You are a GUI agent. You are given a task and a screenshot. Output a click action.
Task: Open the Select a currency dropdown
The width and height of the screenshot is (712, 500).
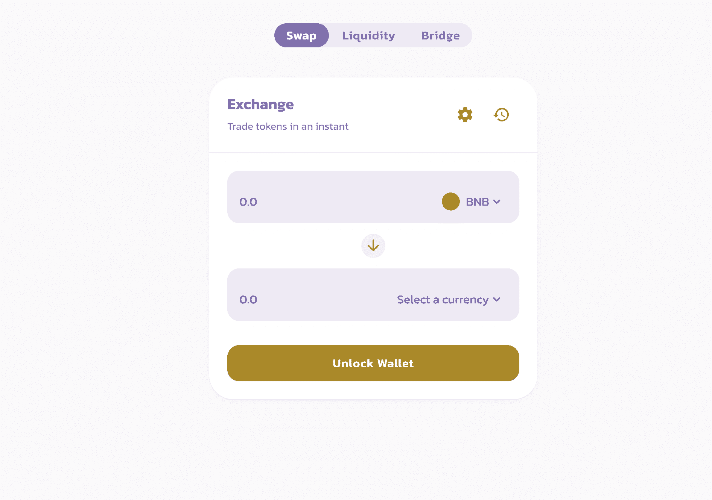(x=449, y=300)
